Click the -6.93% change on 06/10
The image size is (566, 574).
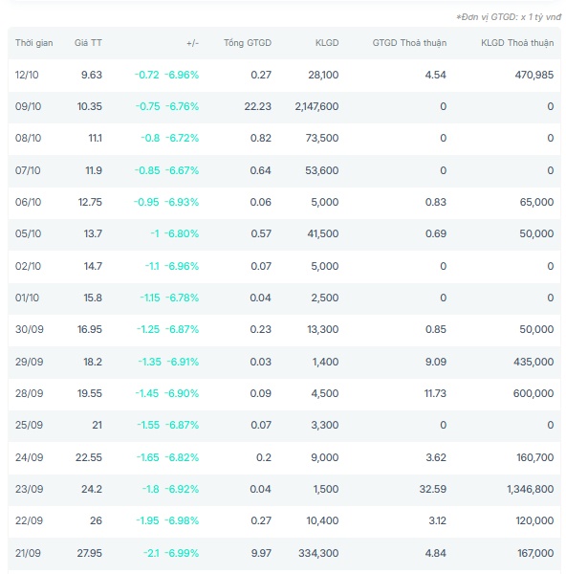tap(182, 202)
